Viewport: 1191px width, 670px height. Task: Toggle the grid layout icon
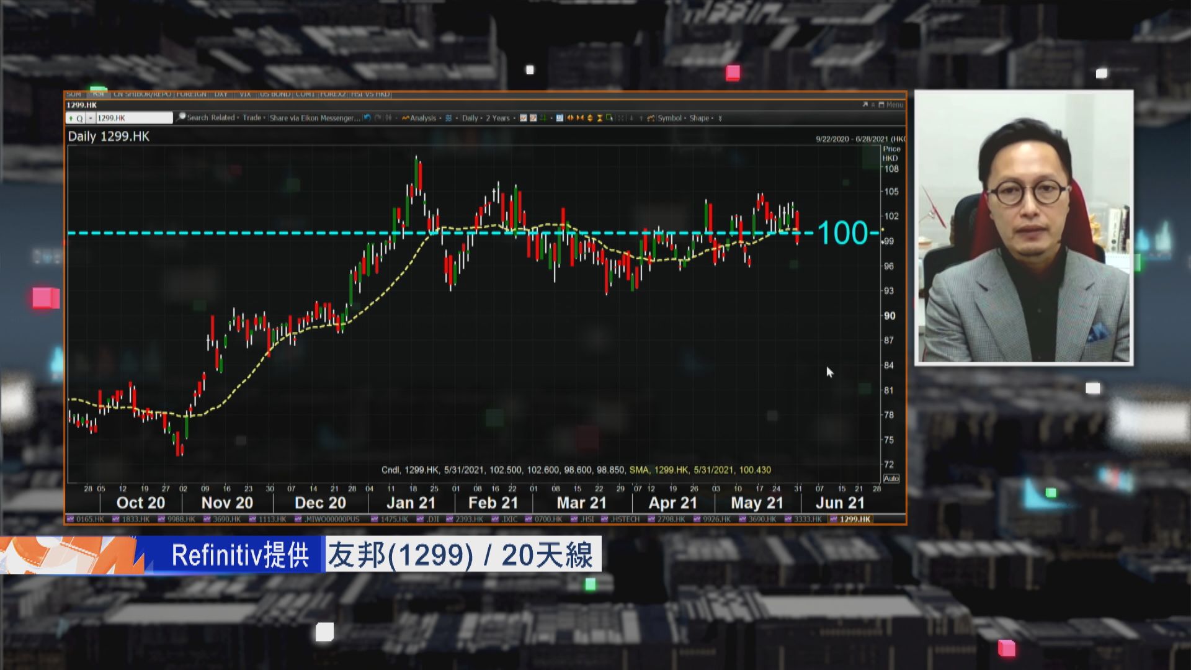[448, 118]
